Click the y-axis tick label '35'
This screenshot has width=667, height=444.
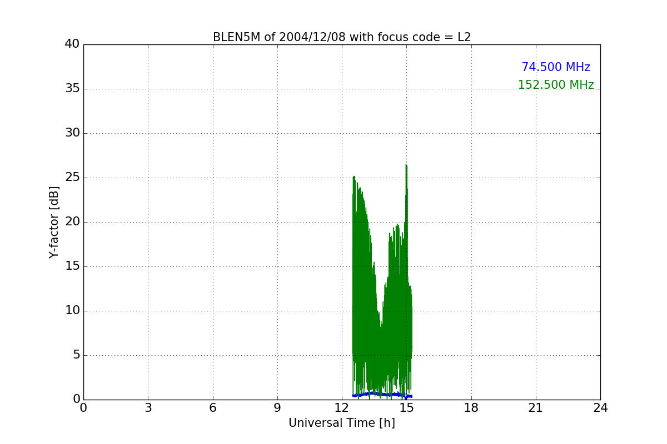point(72,88)
